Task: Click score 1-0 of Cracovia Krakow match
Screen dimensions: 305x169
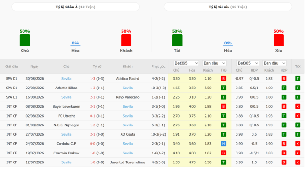Action: tap(92, 153)
